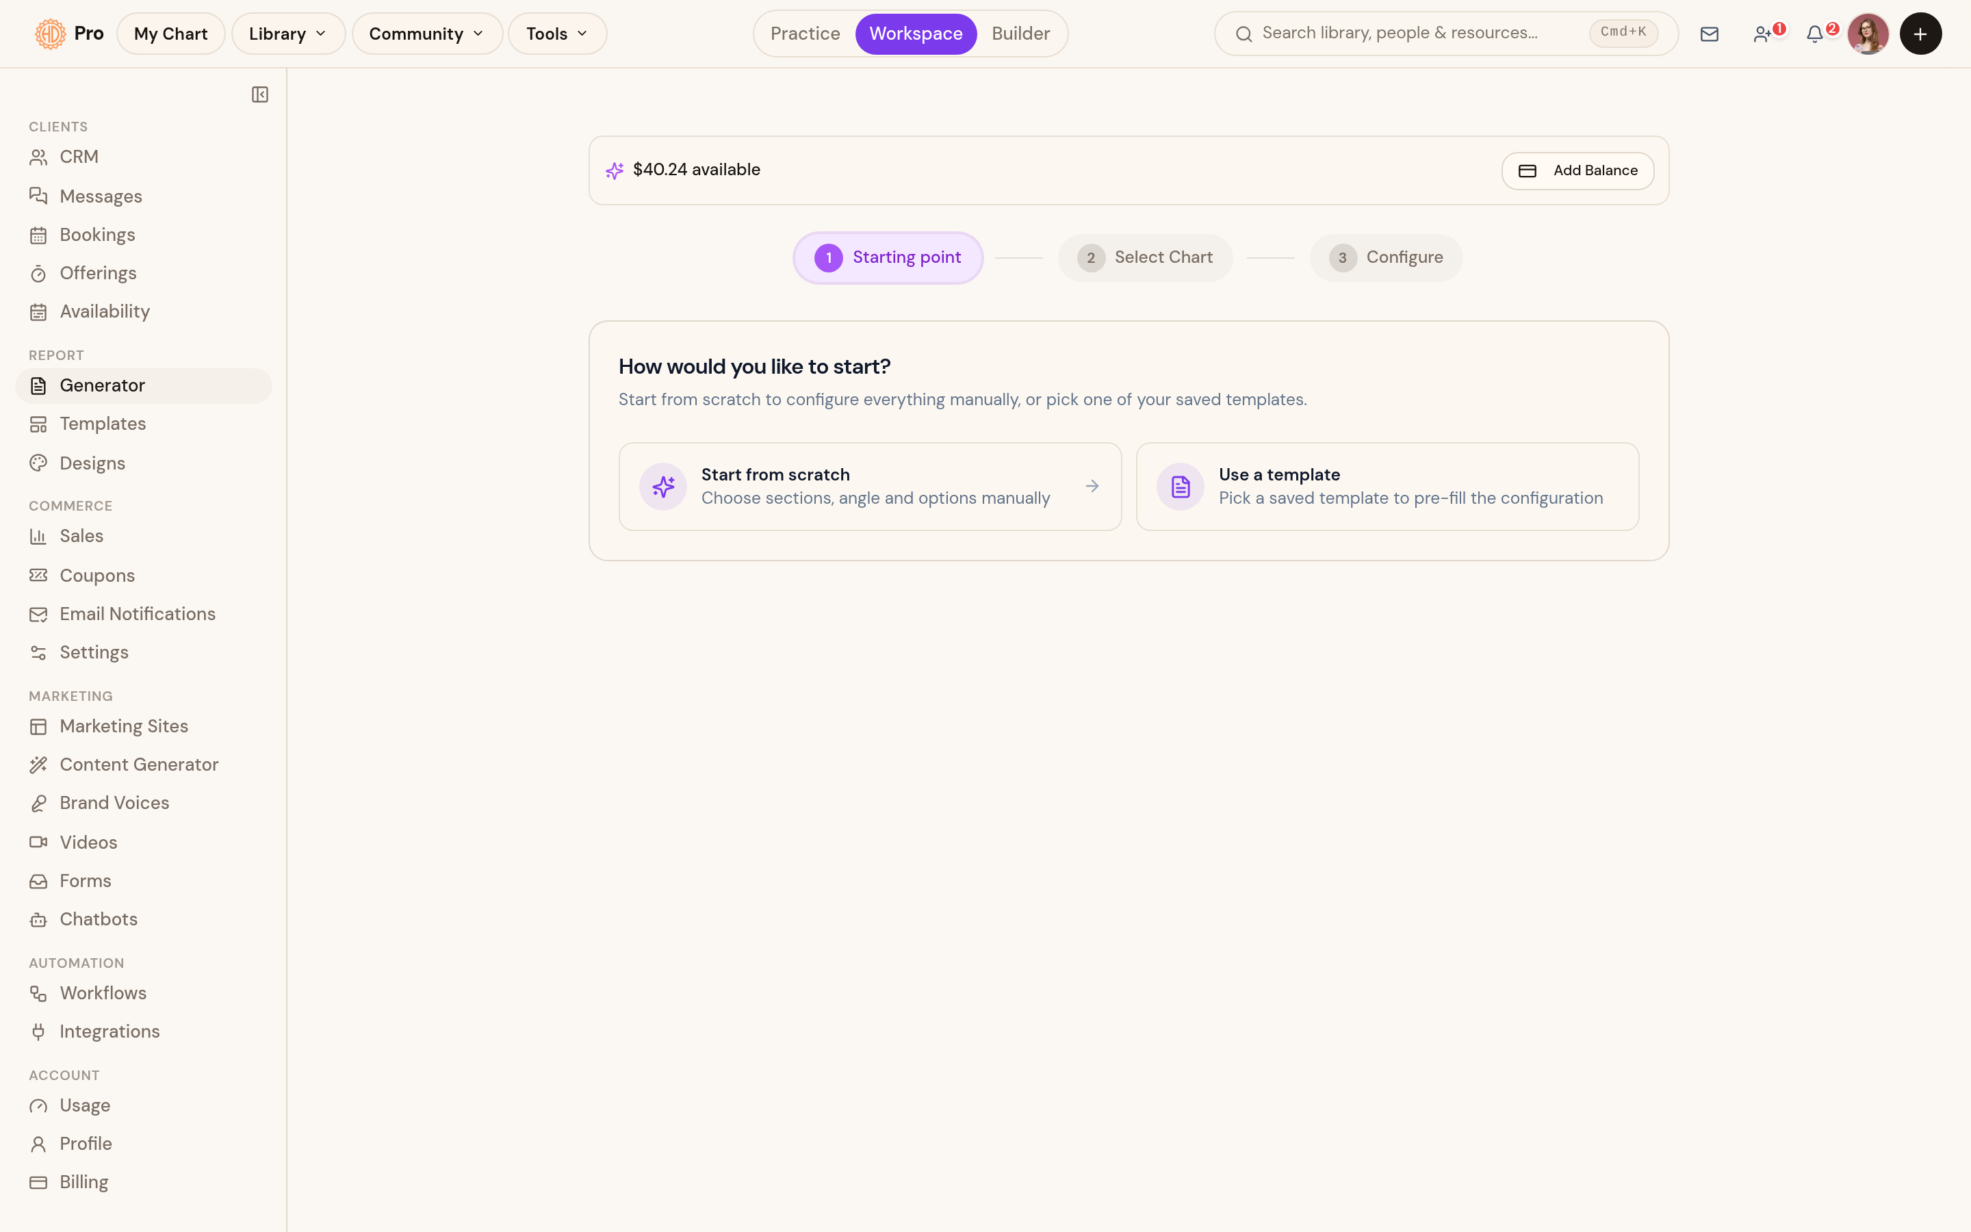Open Commerce Settings

coord(143,652)
